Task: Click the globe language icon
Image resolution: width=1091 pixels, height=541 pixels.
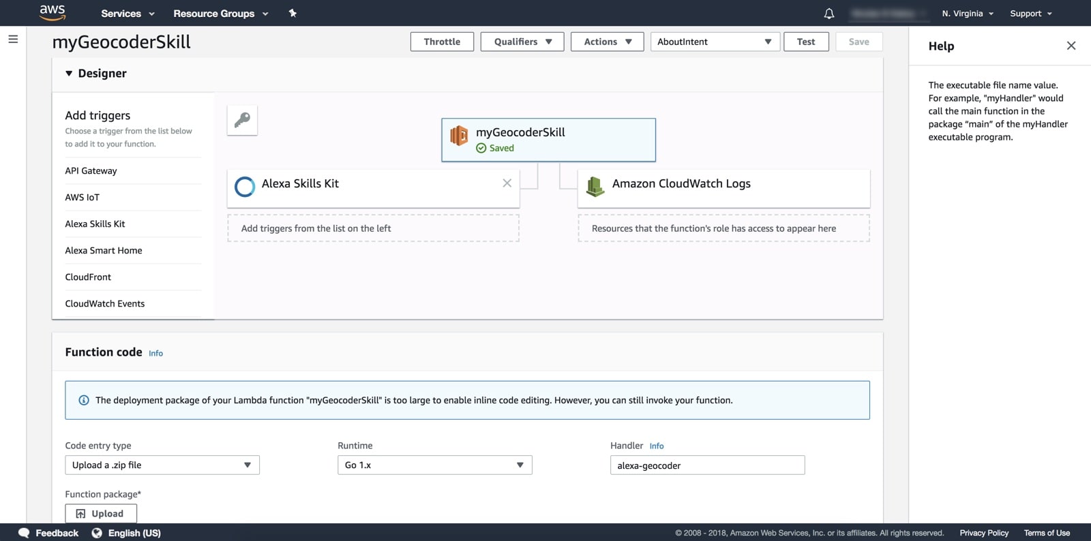Action: (97, 533)
